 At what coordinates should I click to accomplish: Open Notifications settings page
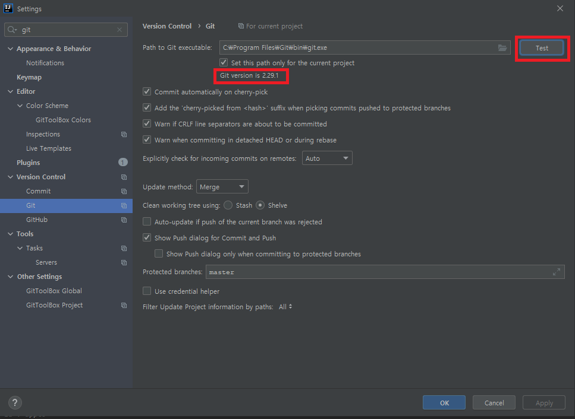45,63
